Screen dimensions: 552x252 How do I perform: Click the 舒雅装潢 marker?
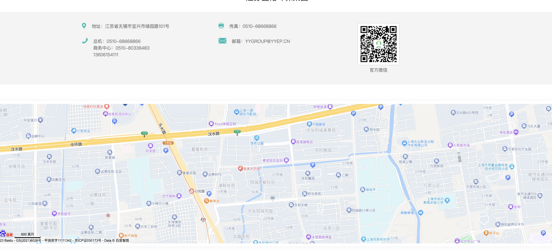330,106
